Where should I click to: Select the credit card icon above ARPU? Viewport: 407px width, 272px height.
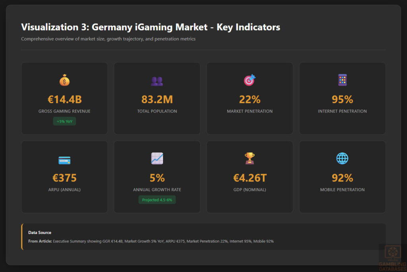point(64,159)
